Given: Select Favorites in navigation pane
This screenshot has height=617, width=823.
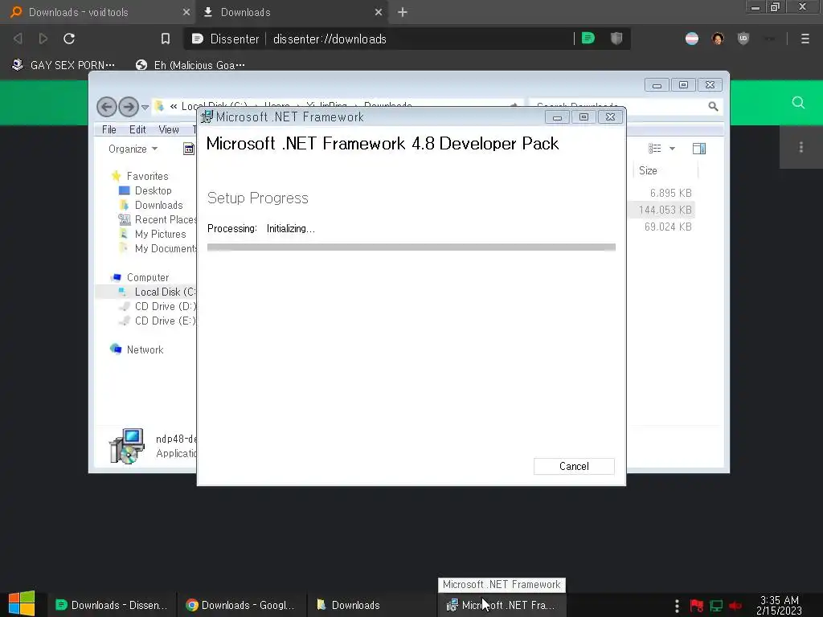Looking at the screenshot, I should 147,176.
